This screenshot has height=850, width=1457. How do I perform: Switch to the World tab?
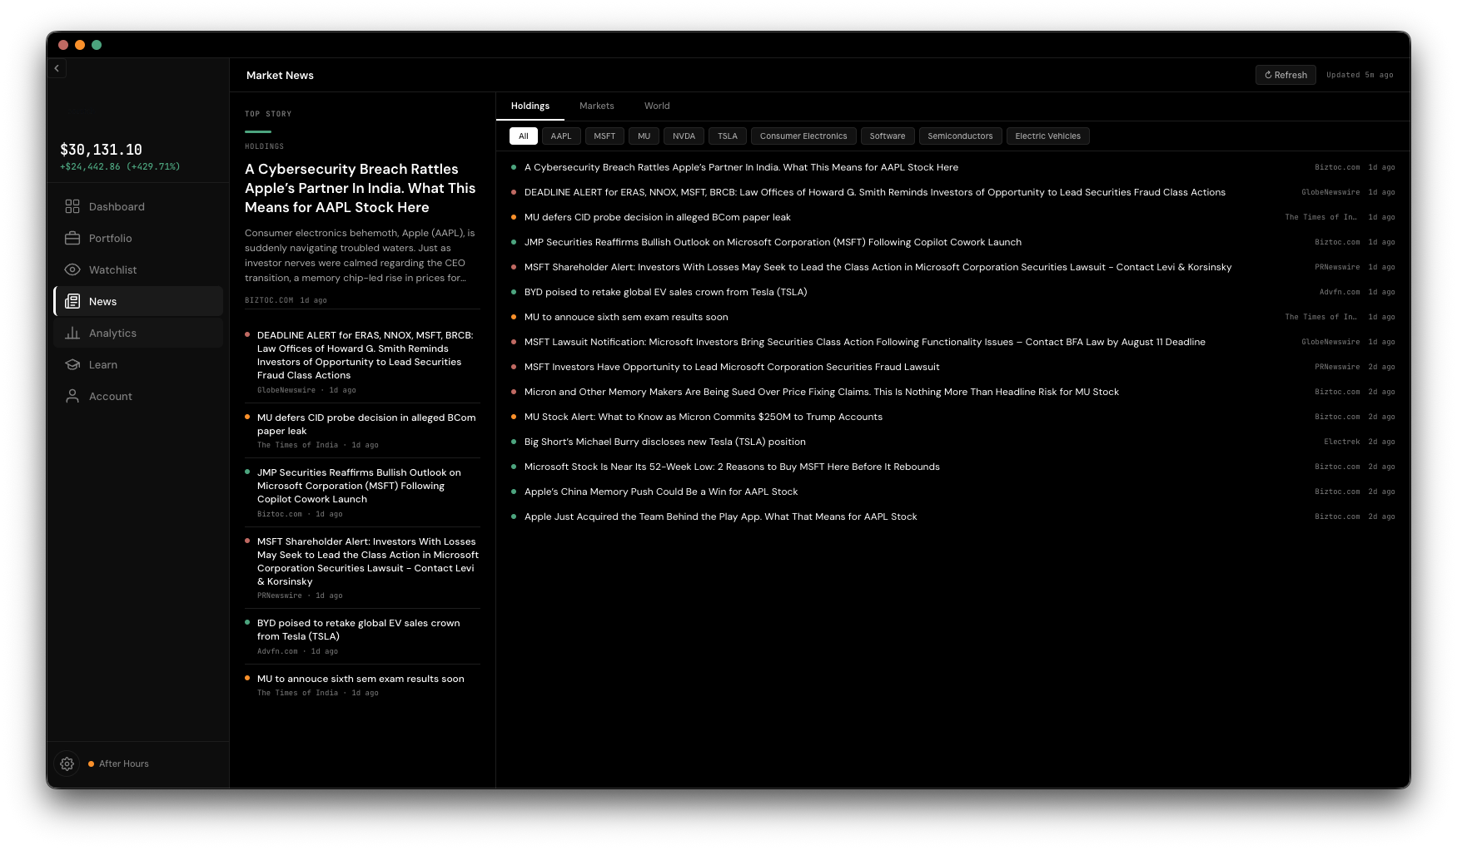tap(657, 106)
